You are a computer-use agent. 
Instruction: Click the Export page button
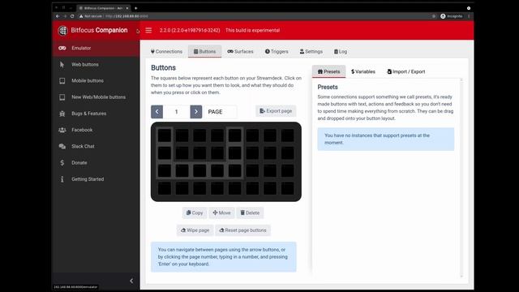pyautogui.click(x=276, y=111)
